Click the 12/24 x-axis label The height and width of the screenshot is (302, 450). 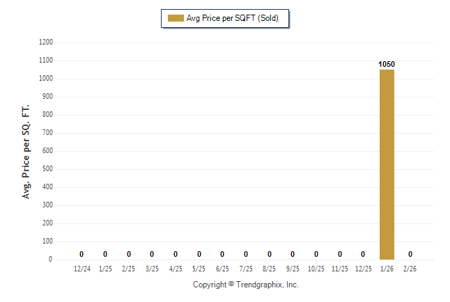click(x=82, y=269)
